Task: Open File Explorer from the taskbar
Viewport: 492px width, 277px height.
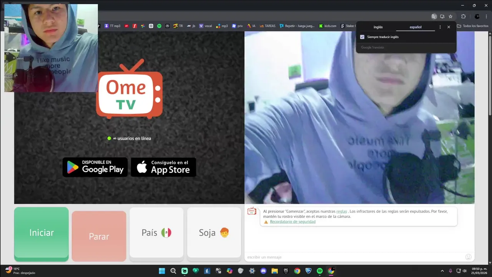Action: [x=274, y=271]
